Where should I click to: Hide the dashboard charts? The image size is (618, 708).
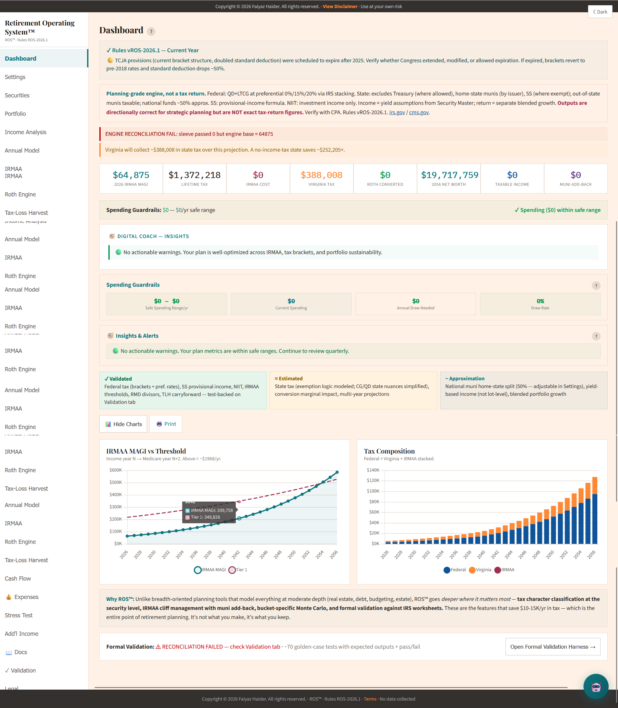[x=123, y=424]
